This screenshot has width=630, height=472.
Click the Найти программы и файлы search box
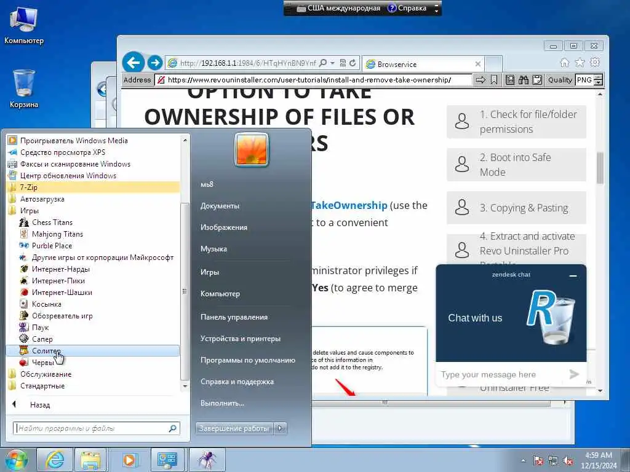tap(97, 428)
